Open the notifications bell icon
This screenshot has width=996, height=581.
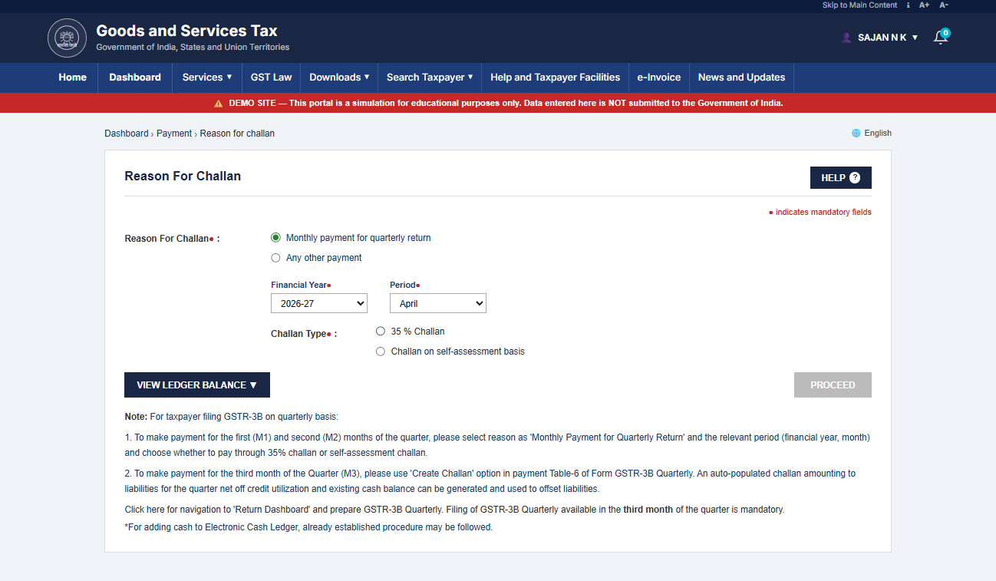pyautogui.click(x=940, y=38)
